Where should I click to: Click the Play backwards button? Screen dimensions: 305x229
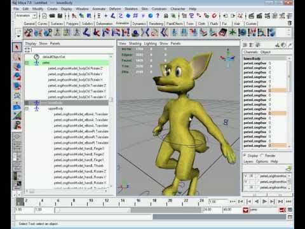[257, 202]
